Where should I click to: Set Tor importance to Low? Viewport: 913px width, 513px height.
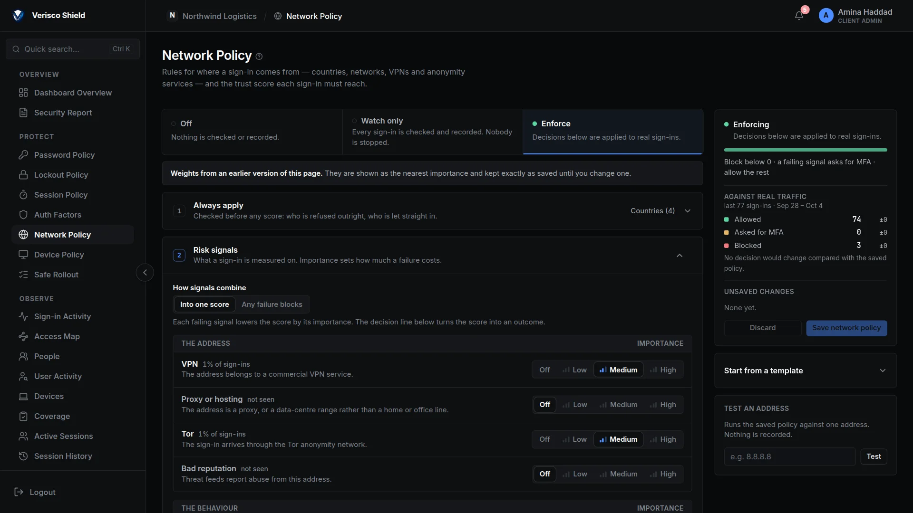click(x=574, y=439)
